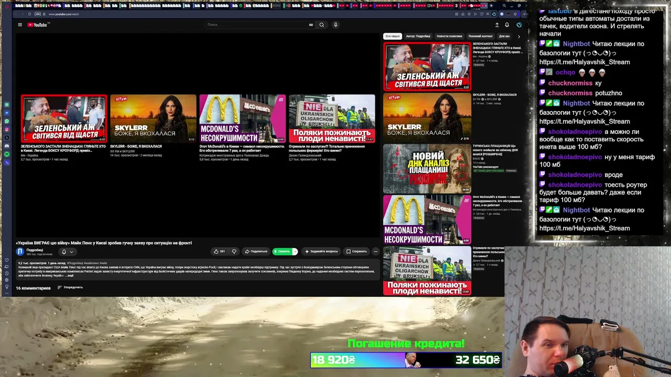Click the Задавайте вопросы button
This screenshot has width=671, height=377.
pos(321,251)
